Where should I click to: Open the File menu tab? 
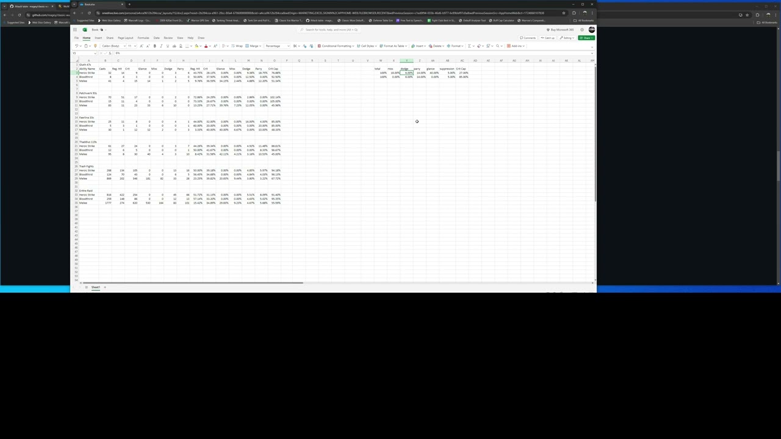click(x=76, y=38)
